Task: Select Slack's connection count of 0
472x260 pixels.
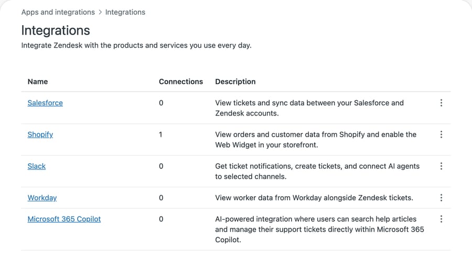Action: pyautogui.click(x=161, y=166)
